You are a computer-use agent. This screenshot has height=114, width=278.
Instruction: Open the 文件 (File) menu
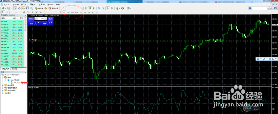(x=7, y=4)
